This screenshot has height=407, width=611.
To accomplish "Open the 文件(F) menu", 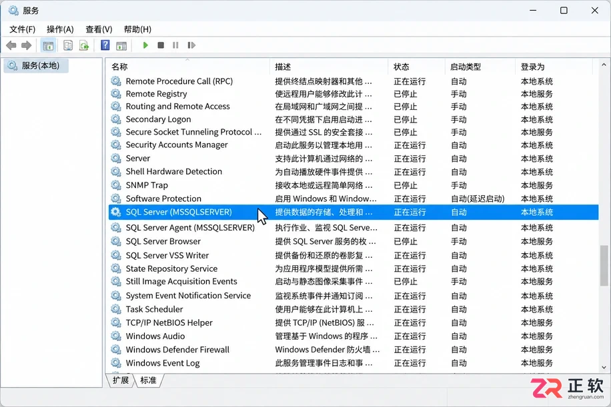I will click(x=22, y=29).
